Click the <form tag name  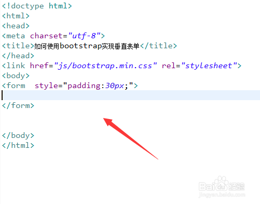tap(14, 85)
